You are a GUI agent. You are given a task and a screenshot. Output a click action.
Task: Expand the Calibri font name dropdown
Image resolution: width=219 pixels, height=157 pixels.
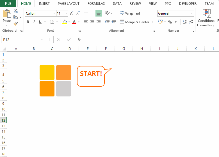(54, 13)
